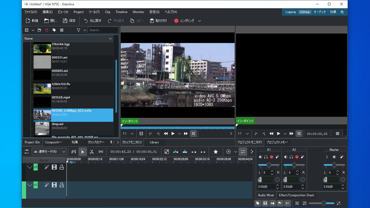Open the Name column sort chevron
This screenshot has height=208, width=370.
[x=110, y=39]
